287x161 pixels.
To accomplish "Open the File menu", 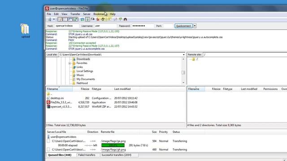I will 49,14.
